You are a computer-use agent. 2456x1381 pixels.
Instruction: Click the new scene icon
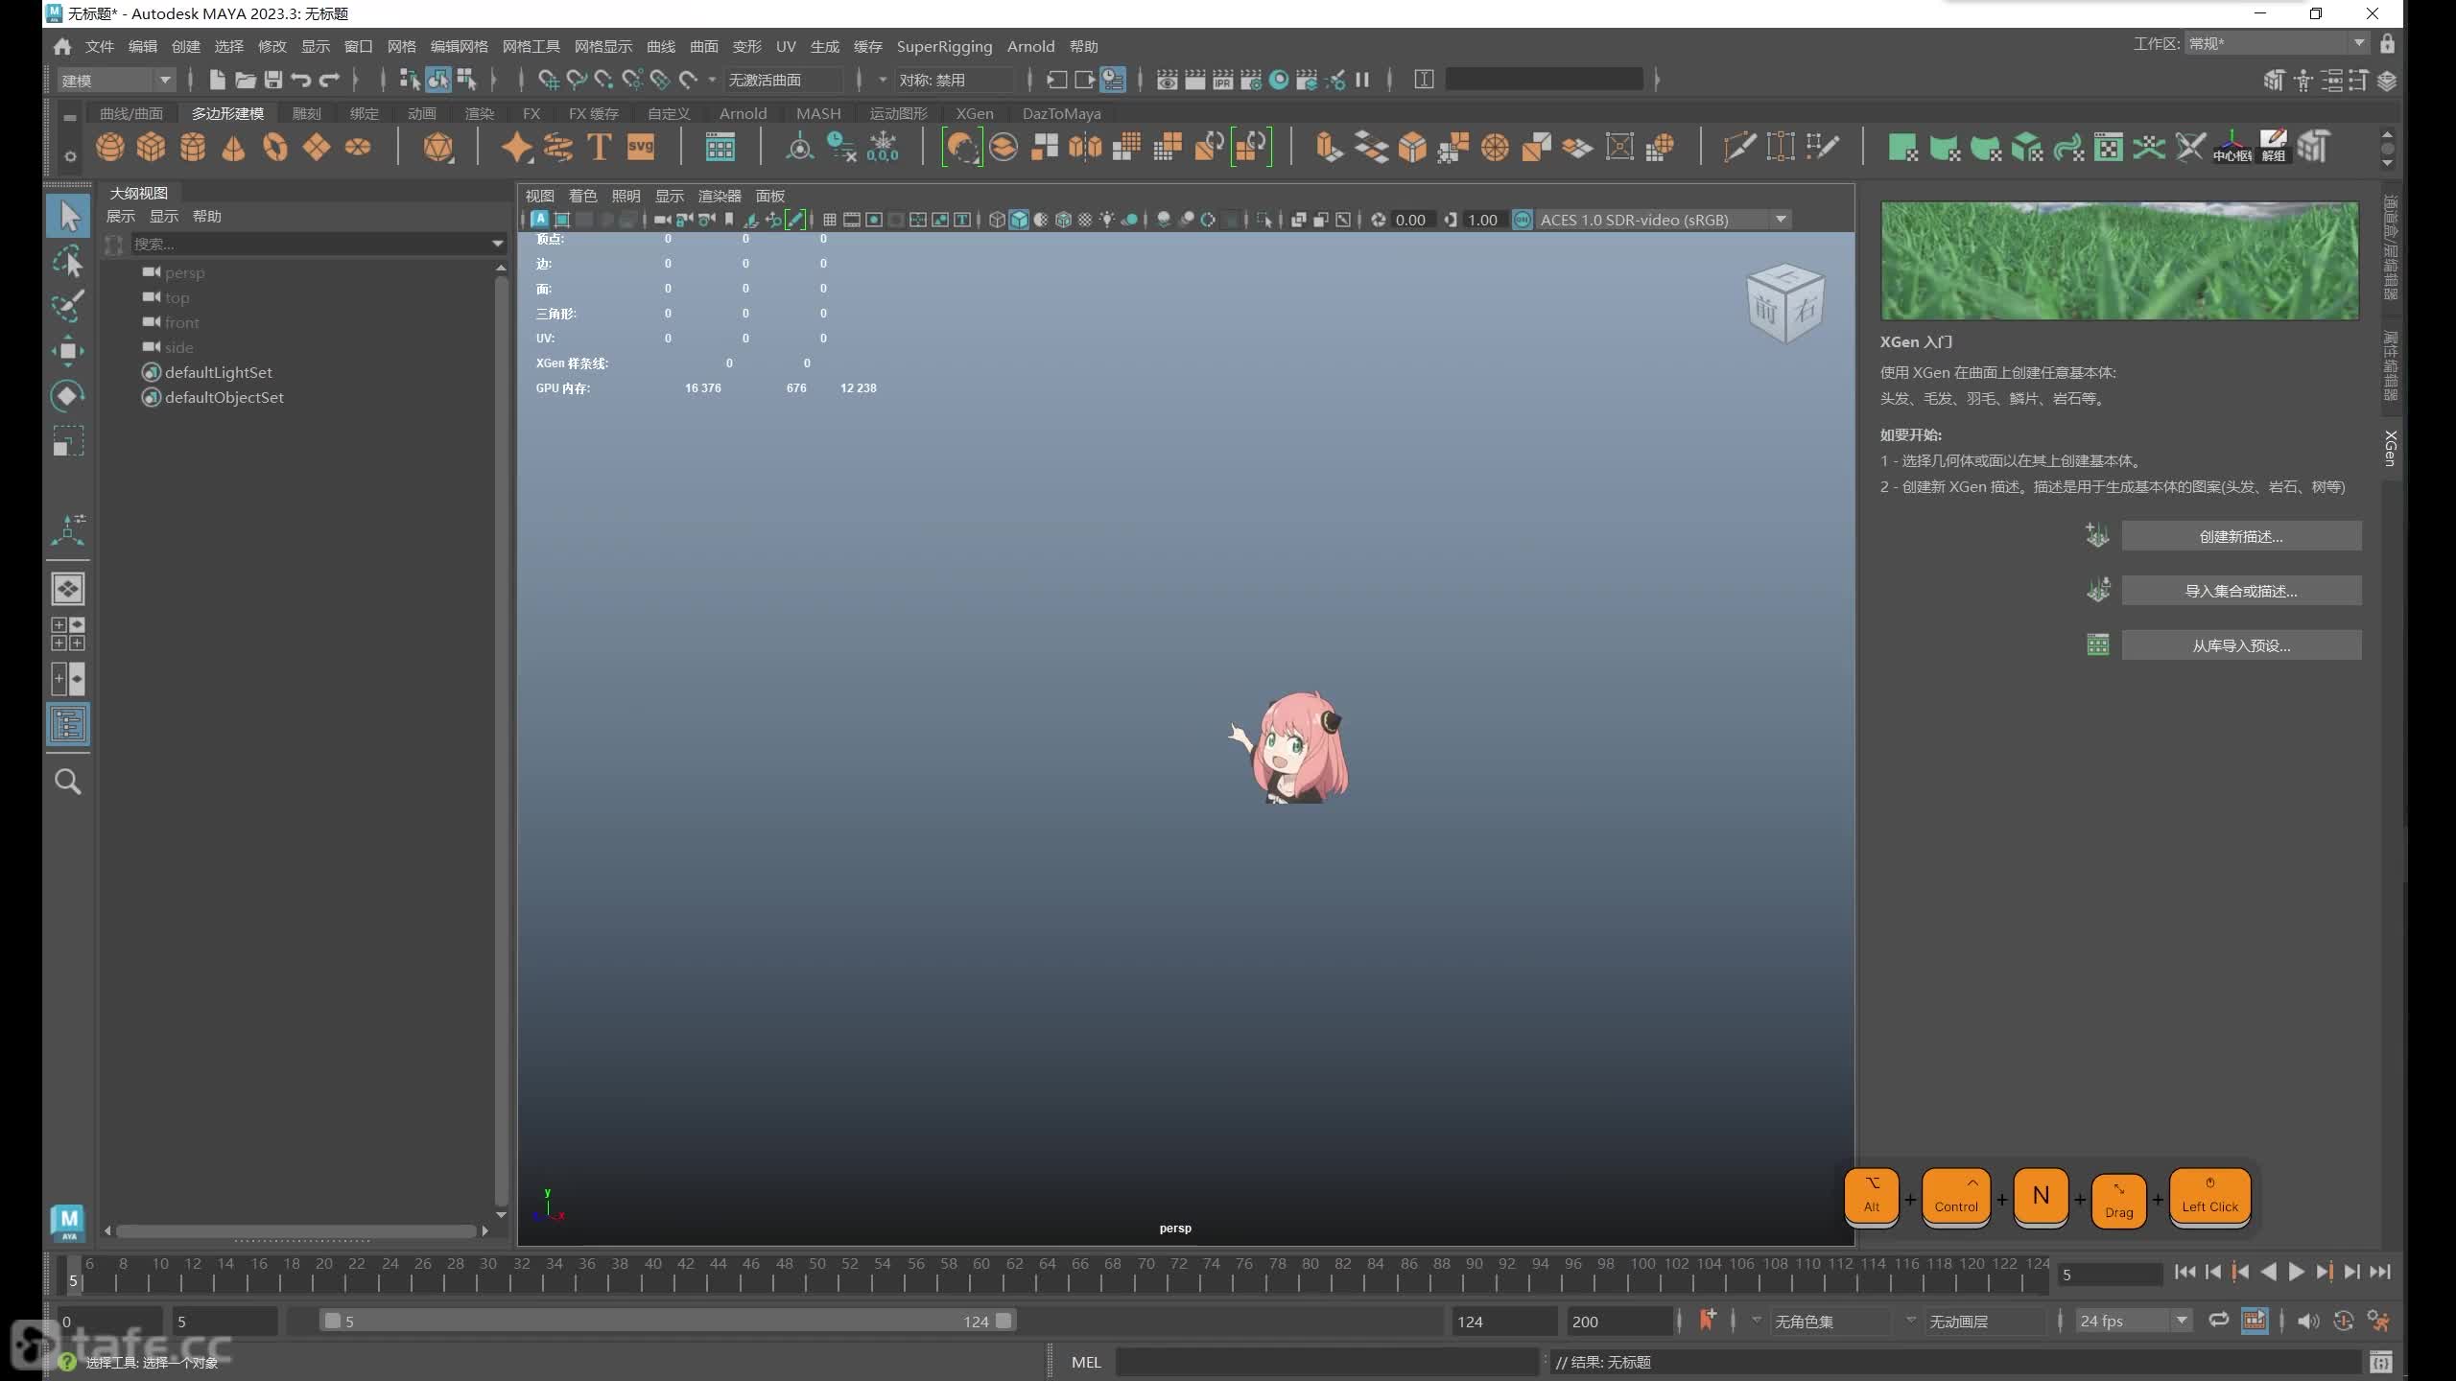tap(217, 80)
